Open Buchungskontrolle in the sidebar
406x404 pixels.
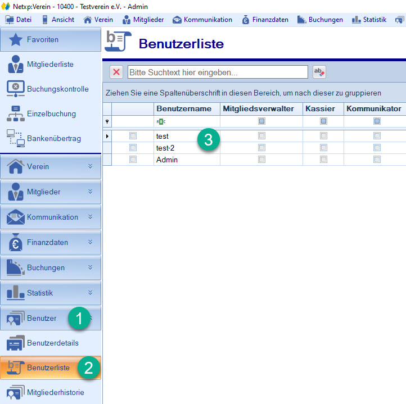[57, 89]
